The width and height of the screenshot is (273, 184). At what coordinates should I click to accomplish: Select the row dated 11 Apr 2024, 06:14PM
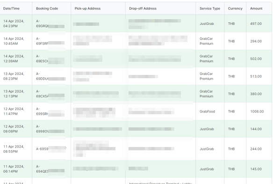pyautogui.click(x=136, y=169)
